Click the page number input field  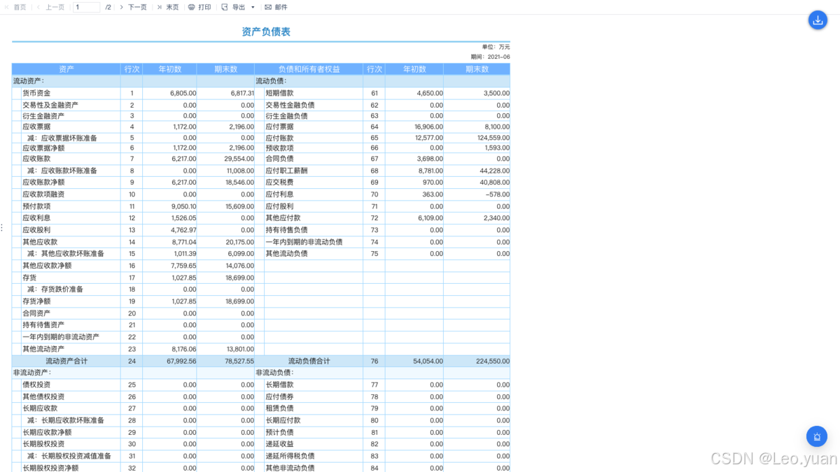[87, 7]
